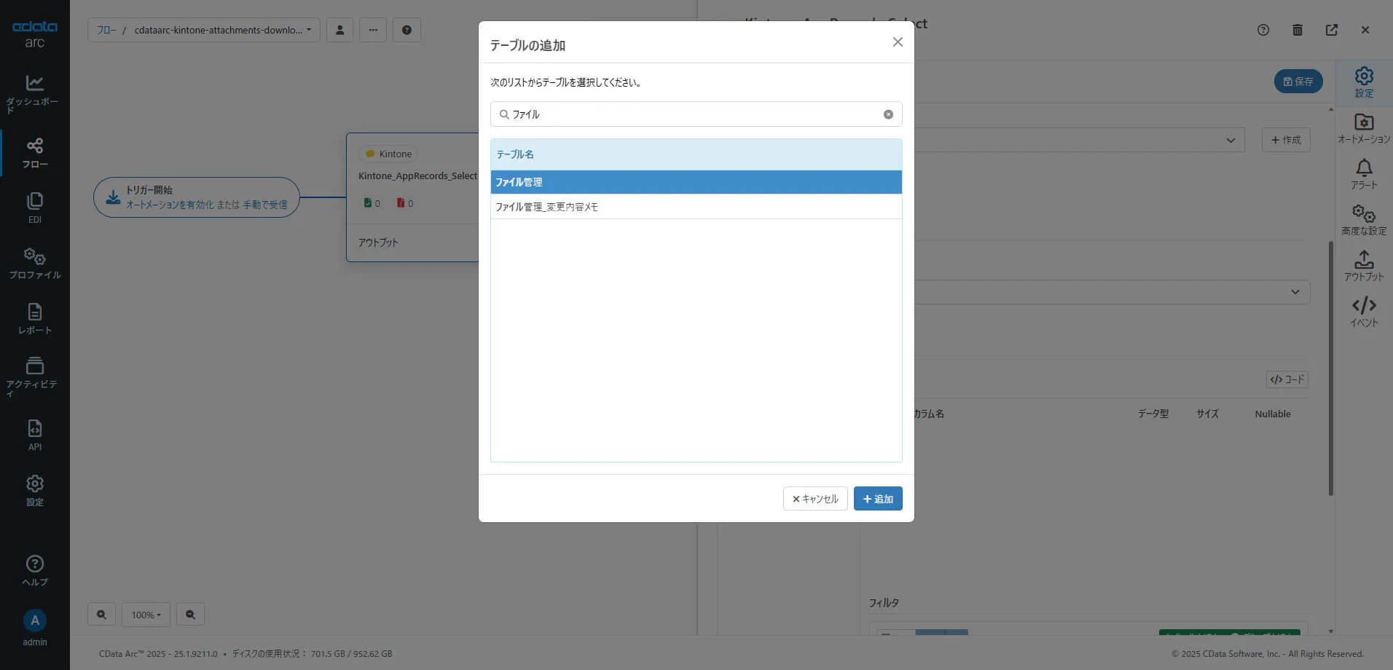Click the 追加 button

pos(878,499)
